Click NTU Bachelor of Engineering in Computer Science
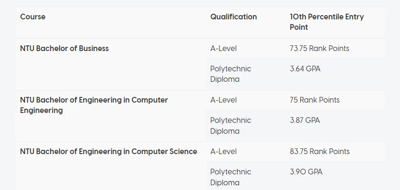 tap(108, 152)
